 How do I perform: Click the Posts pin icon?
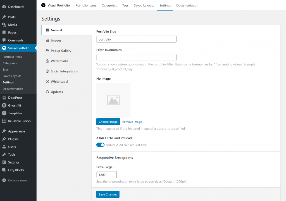tap(4, 17)
